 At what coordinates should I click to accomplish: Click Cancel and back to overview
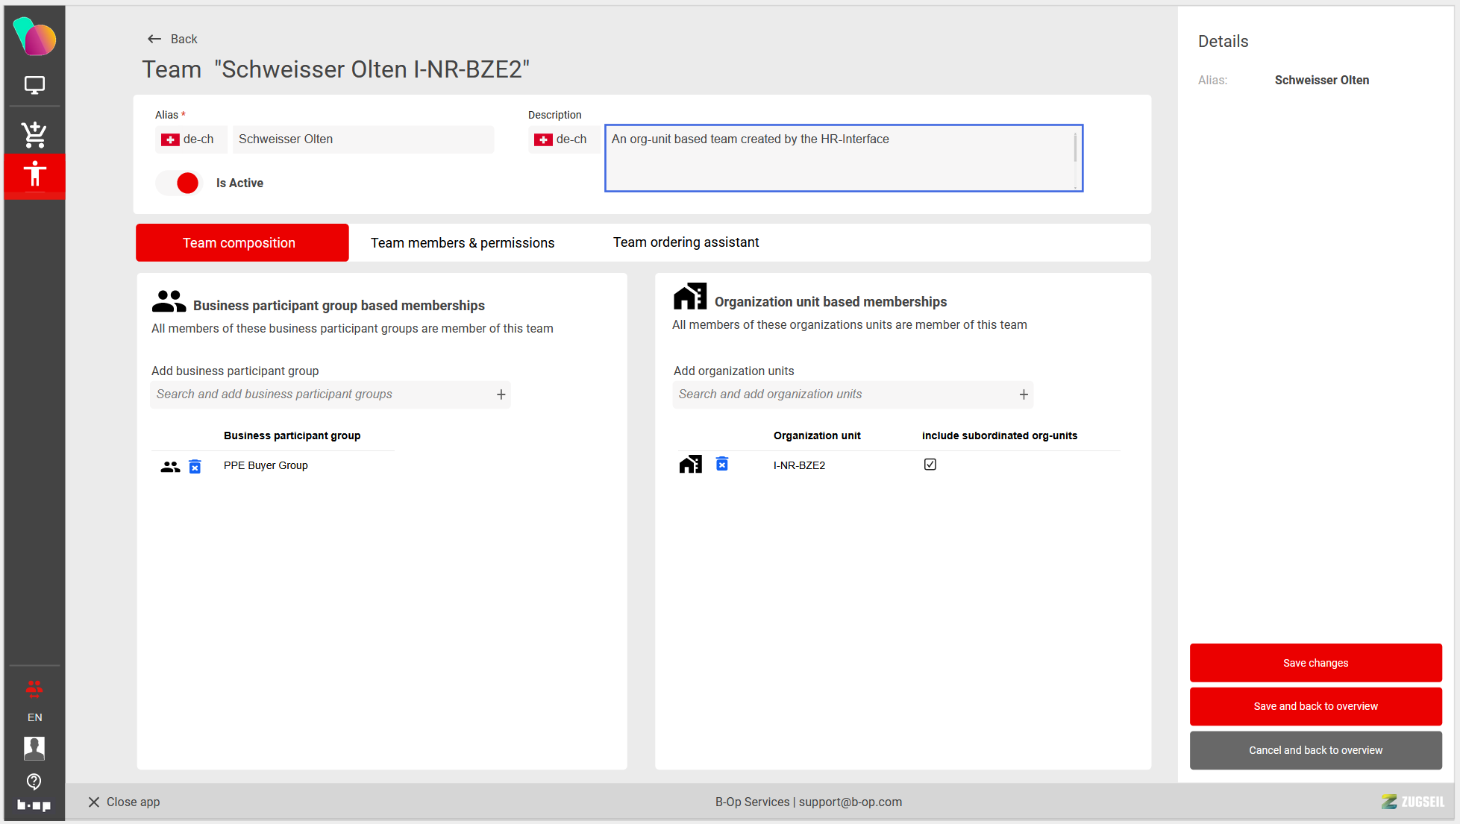[x=1315, y=750]
